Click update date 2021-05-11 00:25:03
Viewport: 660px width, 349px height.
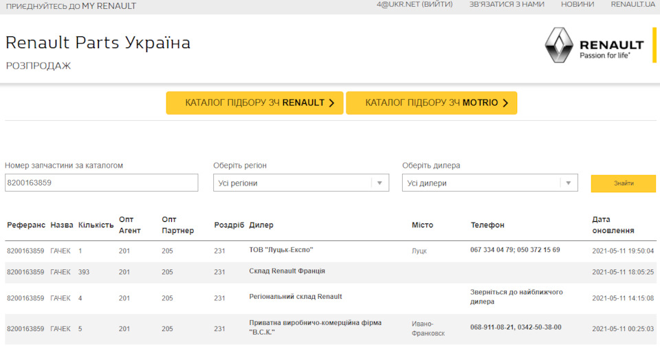(x=623, y=329)
